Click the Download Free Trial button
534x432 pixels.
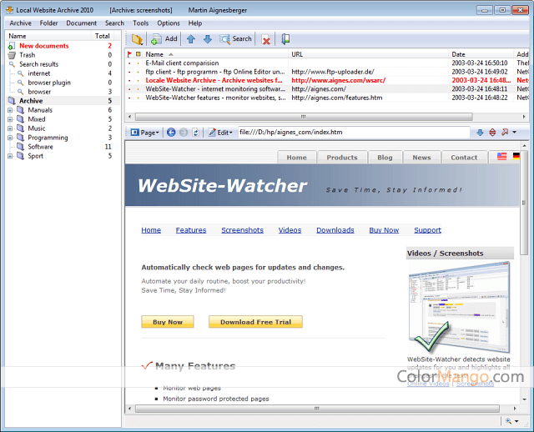click(x=255, y=322)
